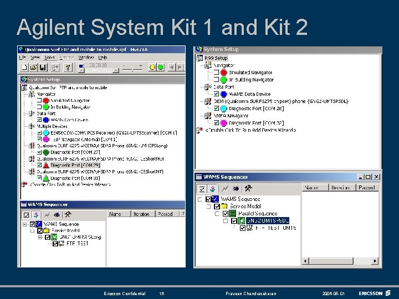Click the time scrollbar right arrow under 00:00:00

116,70
